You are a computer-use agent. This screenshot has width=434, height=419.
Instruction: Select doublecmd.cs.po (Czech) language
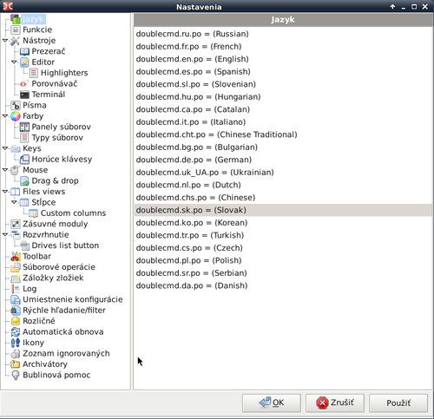tap(283, 248)
